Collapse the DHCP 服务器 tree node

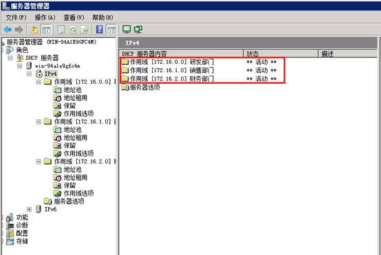point(10,58)
